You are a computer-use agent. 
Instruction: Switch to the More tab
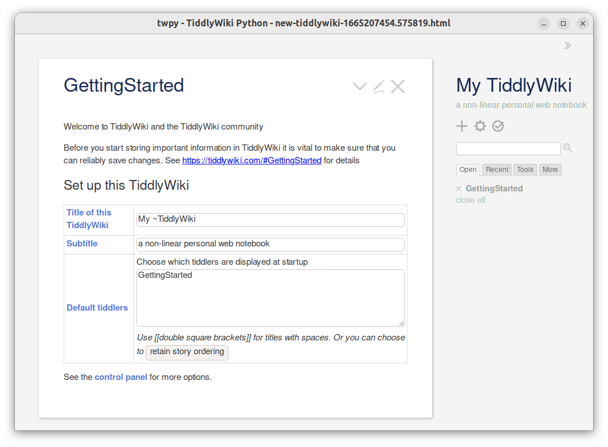(550, 170)
